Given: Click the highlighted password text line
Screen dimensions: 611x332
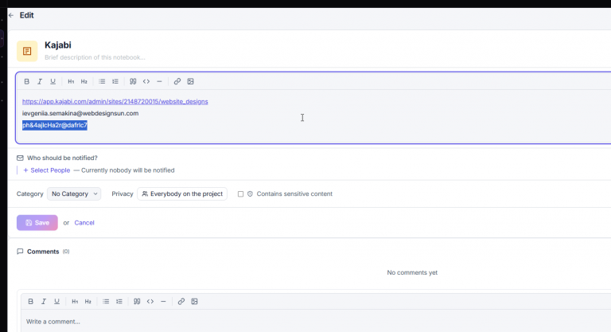Looking at the screenshot, I should 55,125.
